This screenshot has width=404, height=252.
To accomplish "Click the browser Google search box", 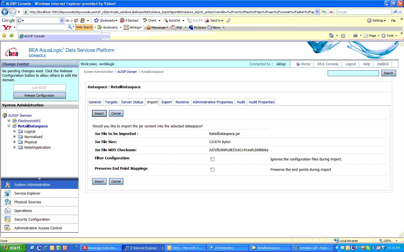I will click(x=364, y=12).
